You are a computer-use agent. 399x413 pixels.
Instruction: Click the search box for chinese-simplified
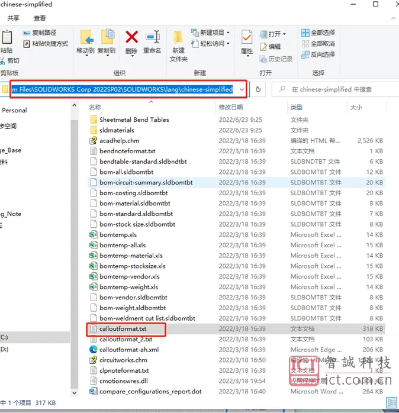(x=335, y=89)
